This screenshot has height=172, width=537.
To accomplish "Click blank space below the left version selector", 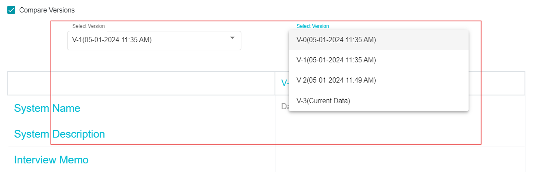I will (x=154, y=61).
